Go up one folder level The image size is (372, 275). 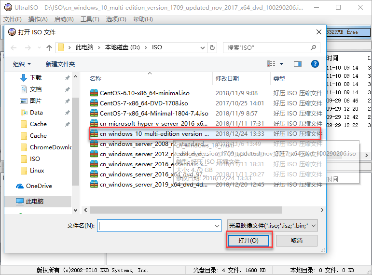(49, 48)
